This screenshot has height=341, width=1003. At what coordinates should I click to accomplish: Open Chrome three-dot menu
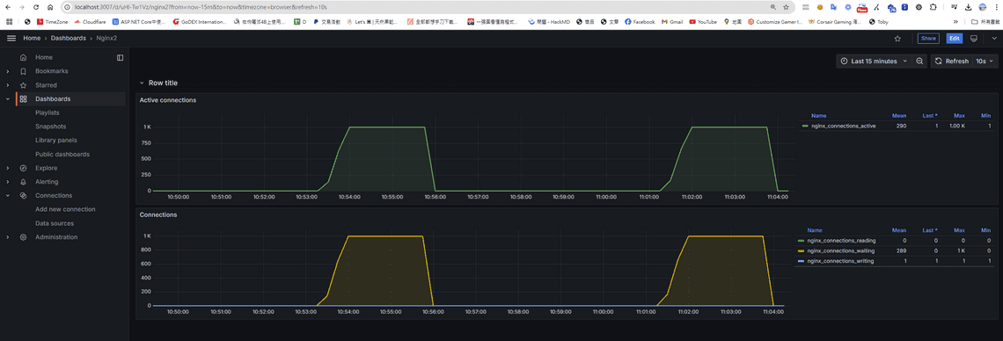tap(997, 7)
